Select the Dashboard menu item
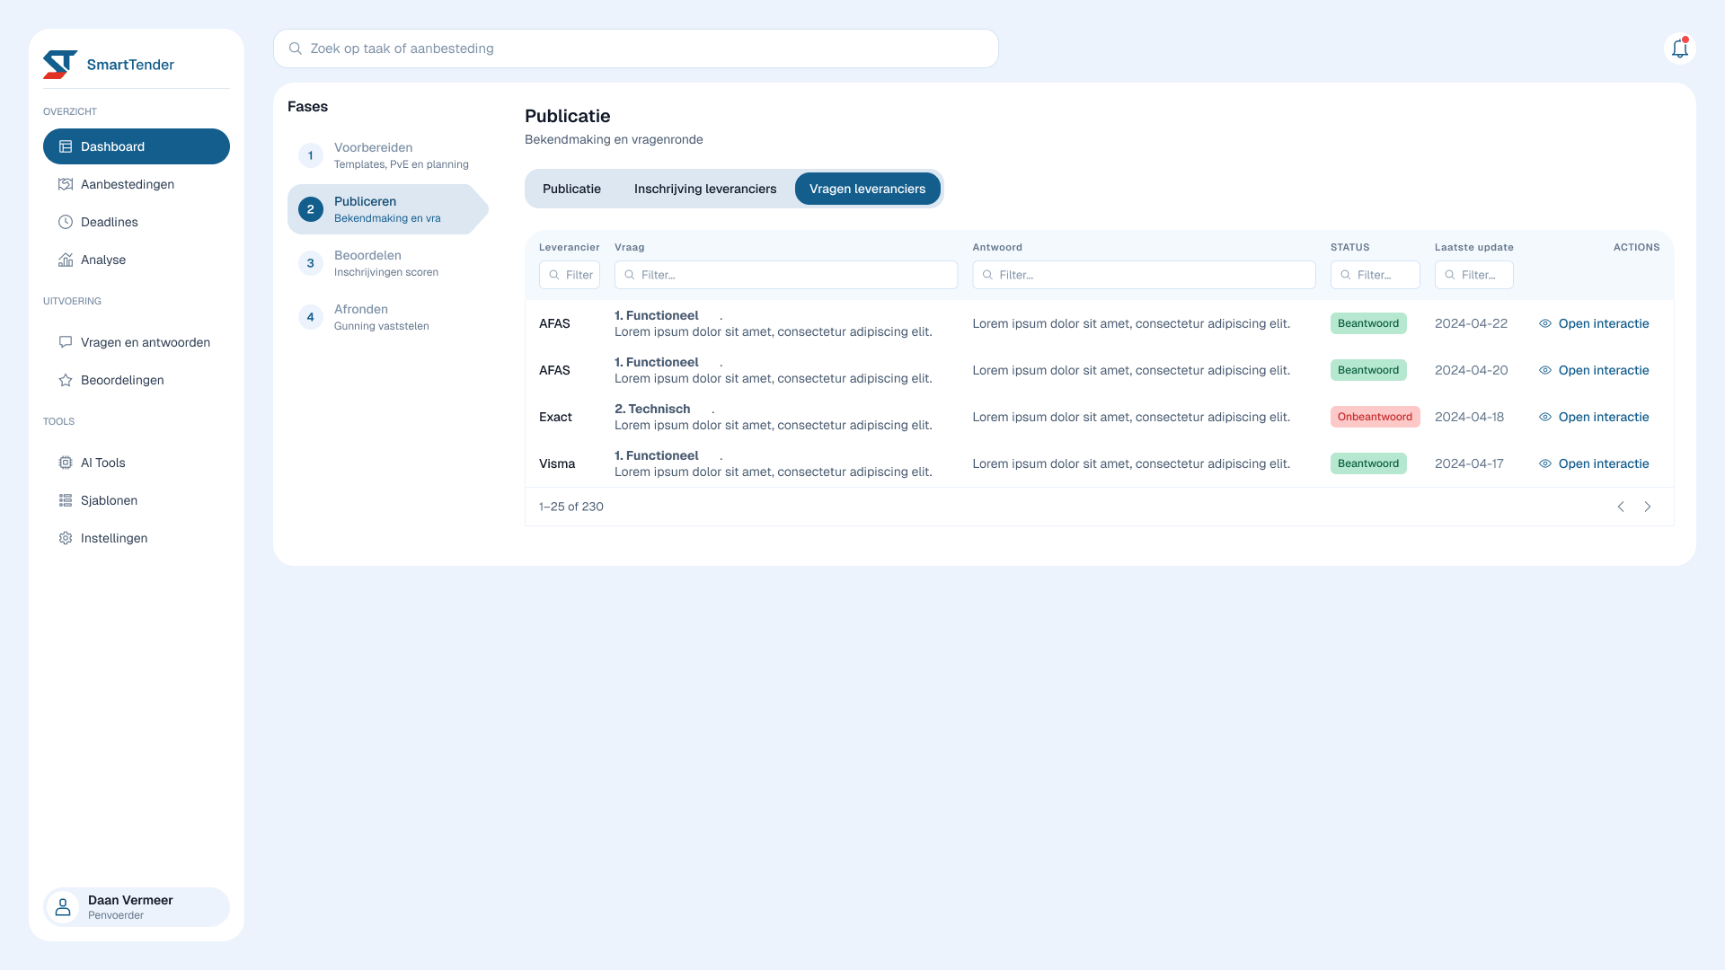 point(137,146)
